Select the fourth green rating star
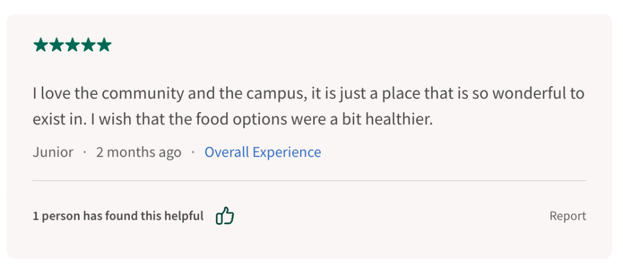Viewport: 623px width, 275px height. (x=88, y=45)
